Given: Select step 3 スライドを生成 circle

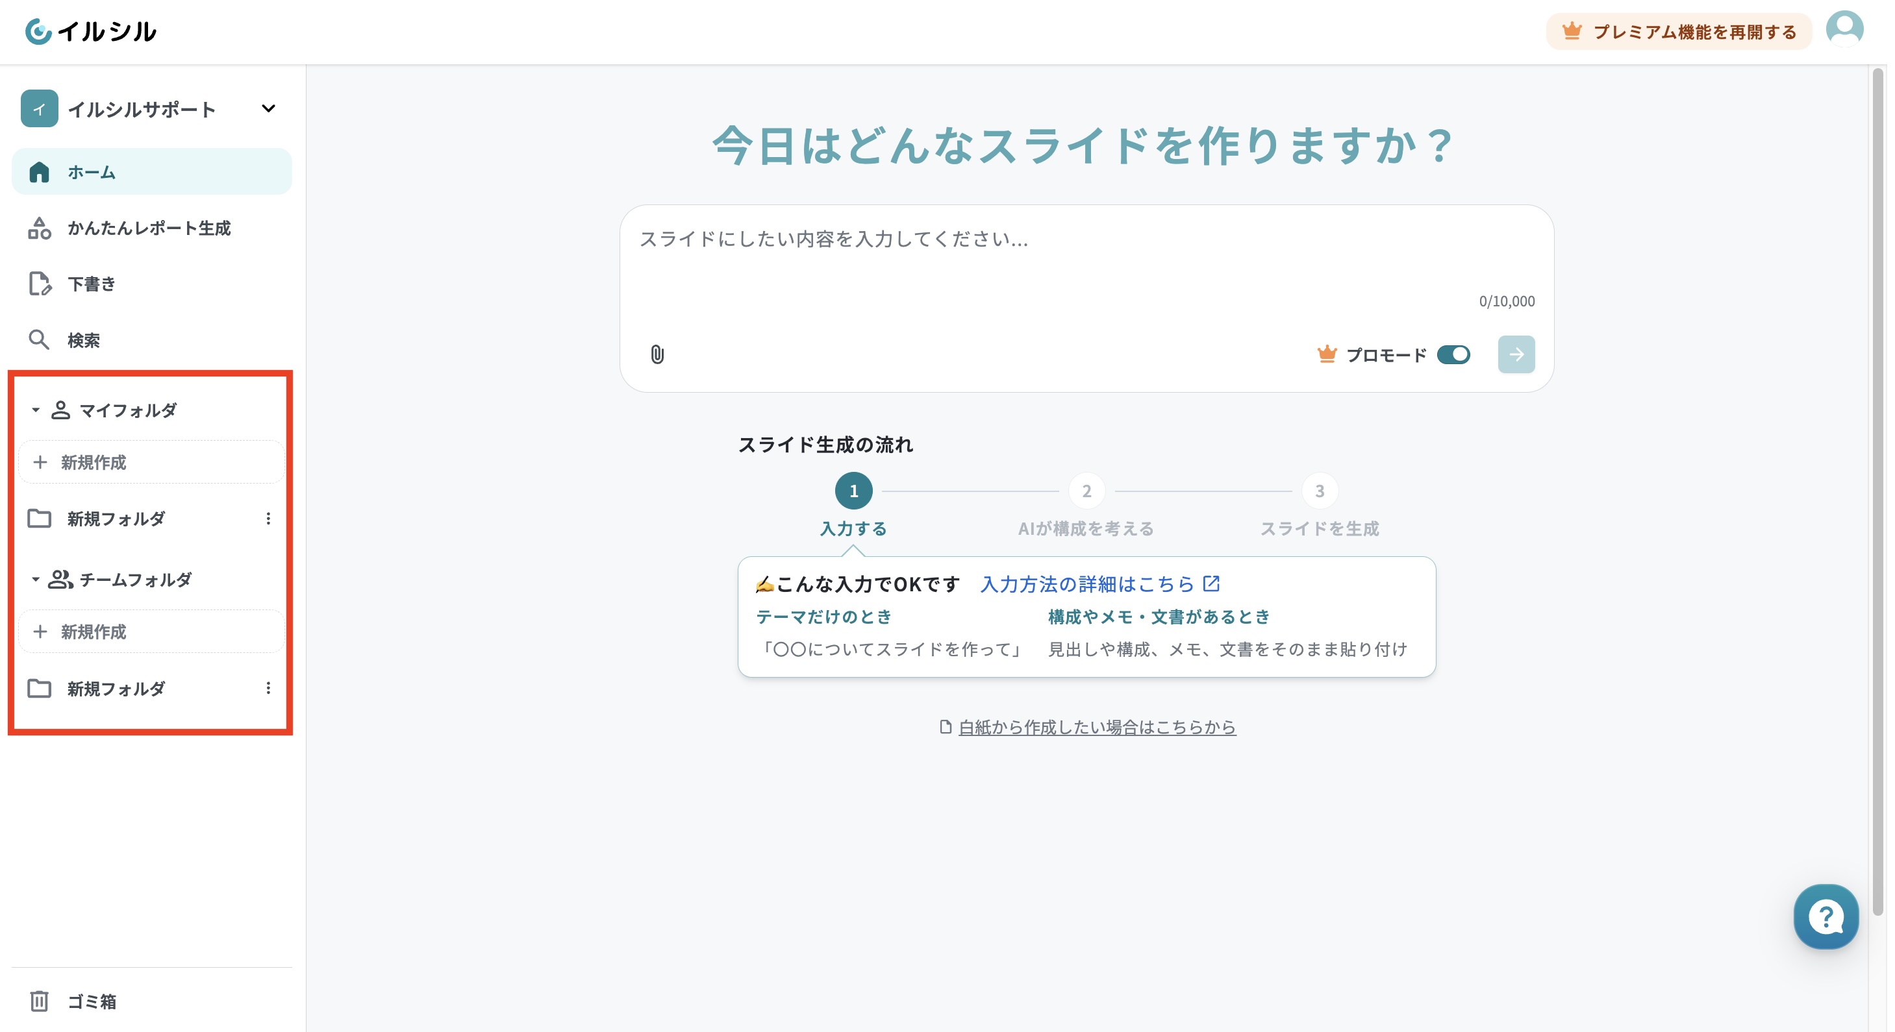Looking at the screenshot, I should [1320, 491].
